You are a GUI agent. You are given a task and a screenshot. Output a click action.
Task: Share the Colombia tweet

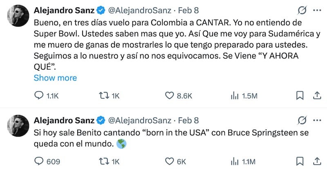coord(316,96)
